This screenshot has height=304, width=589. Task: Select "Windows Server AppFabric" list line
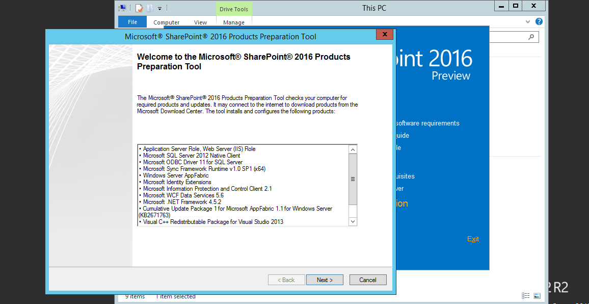pyautogui.click(x=174, y=175)
